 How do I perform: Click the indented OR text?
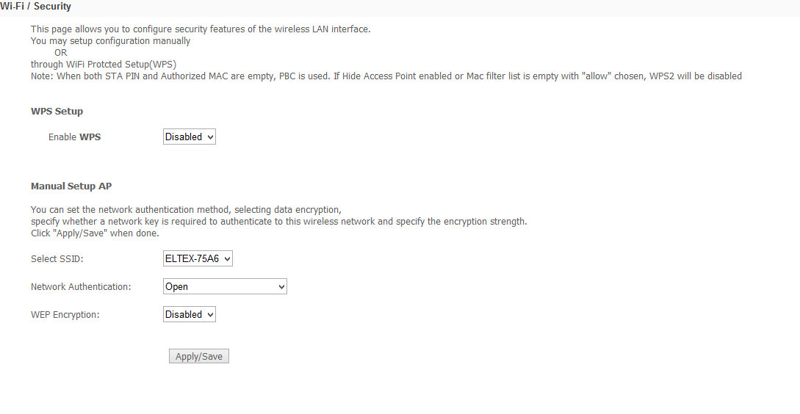pos(61,53)
